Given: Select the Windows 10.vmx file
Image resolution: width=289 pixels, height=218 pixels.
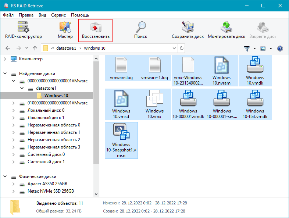Looking at the screenshot, I should tap(154, 104).
